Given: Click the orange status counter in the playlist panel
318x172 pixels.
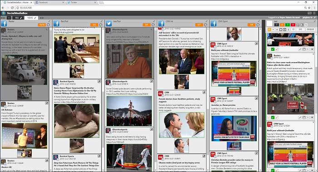Looking at the screenshot, I should tap(282, 25).
